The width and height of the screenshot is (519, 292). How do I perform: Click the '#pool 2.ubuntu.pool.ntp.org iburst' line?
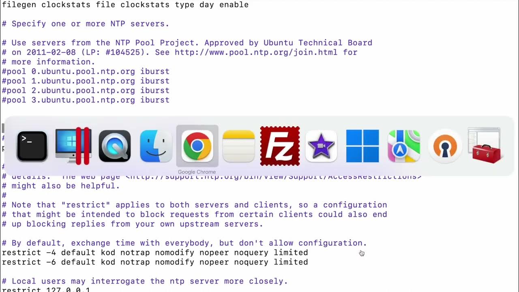tap(86, 90)
